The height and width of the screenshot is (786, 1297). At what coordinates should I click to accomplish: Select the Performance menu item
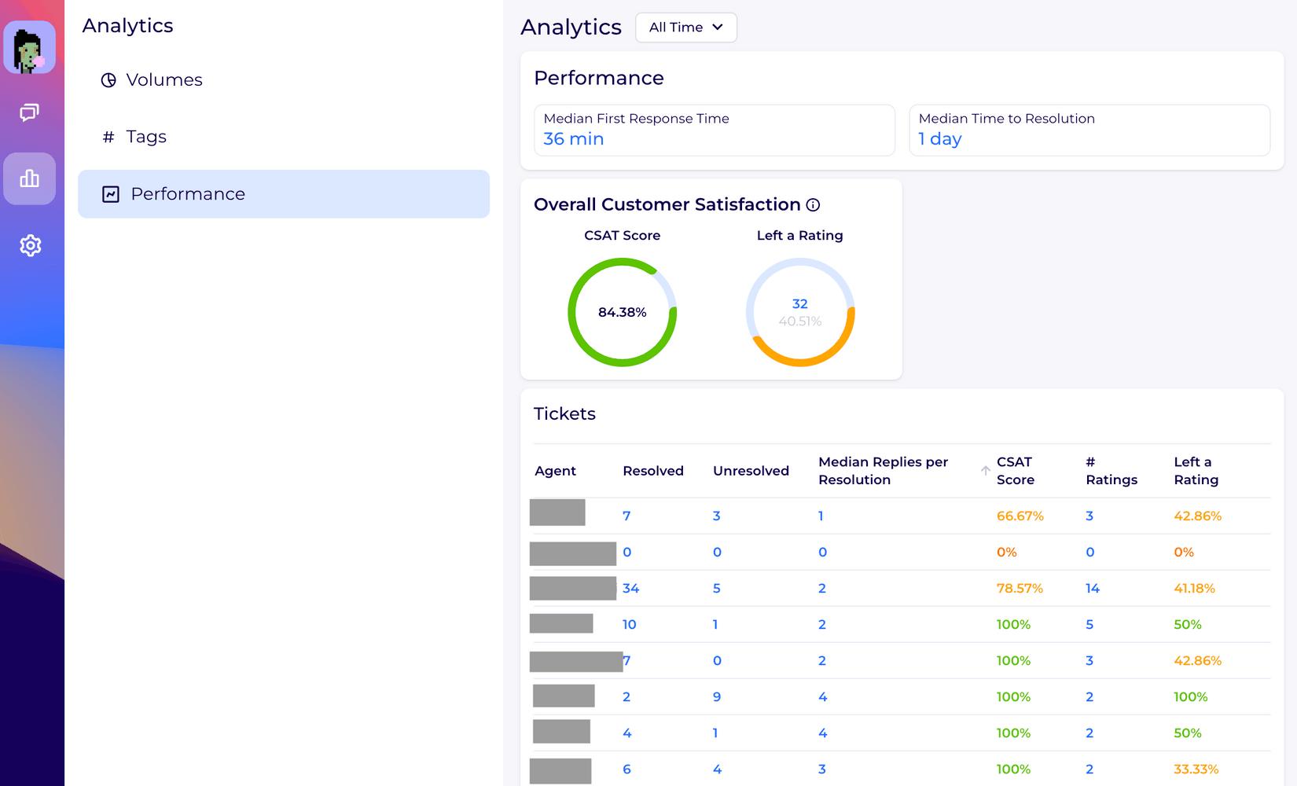point(284,194)
